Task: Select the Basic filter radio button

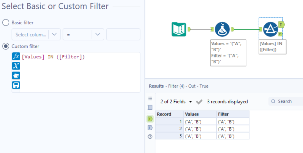Action: pyautogui.click(x=5, y=23)
